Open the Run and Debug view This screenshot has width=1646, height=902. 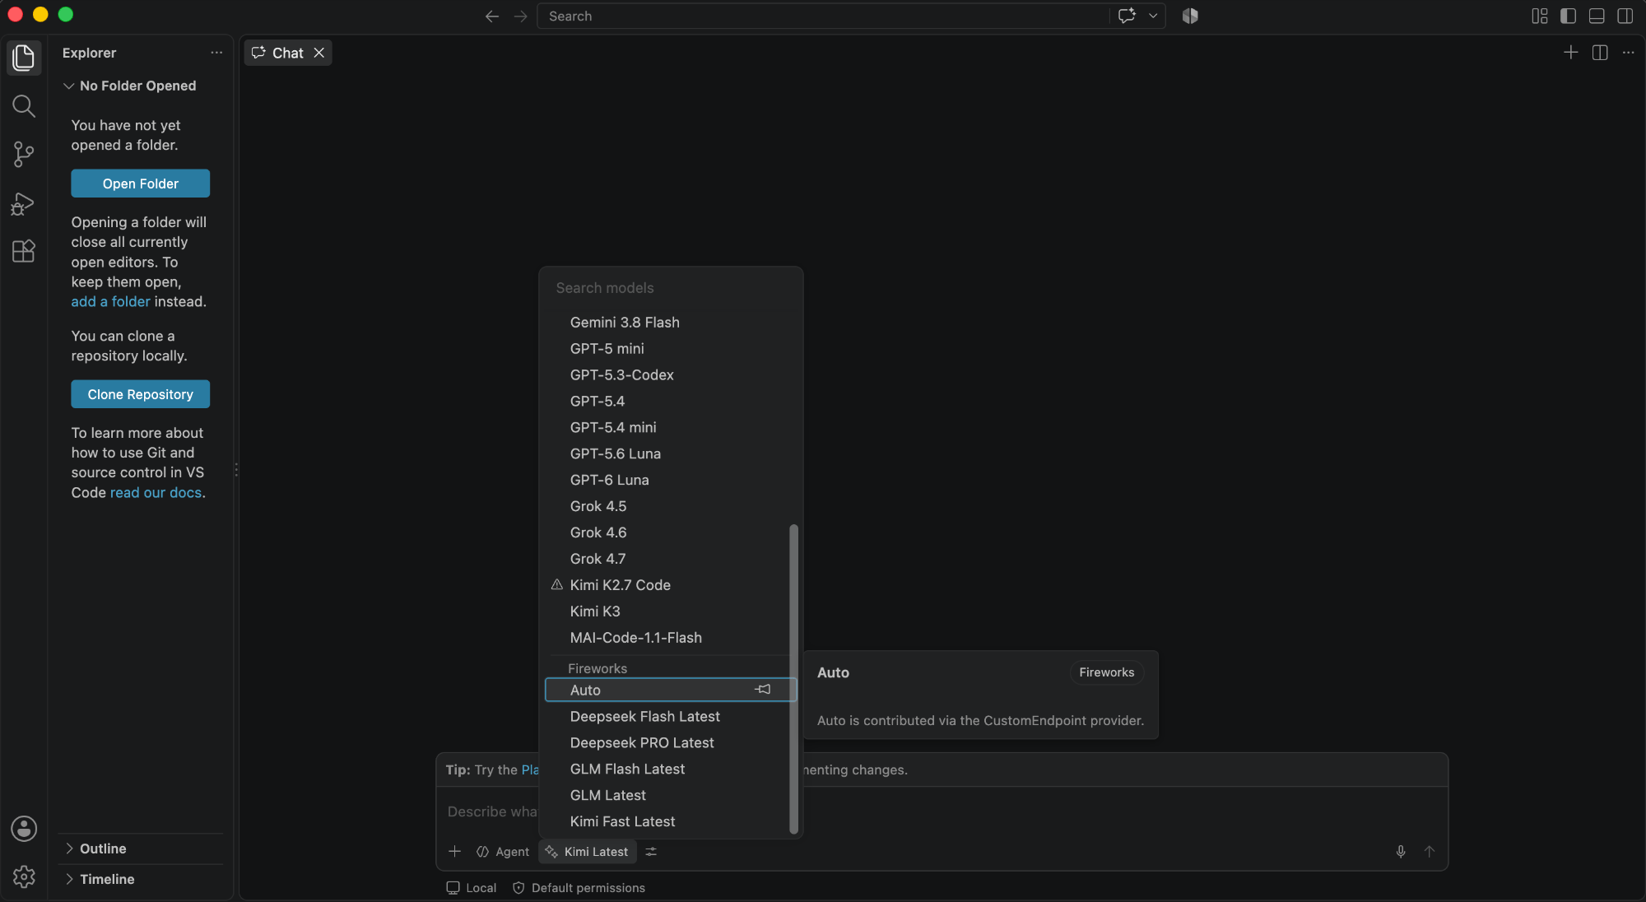point(24,203)
